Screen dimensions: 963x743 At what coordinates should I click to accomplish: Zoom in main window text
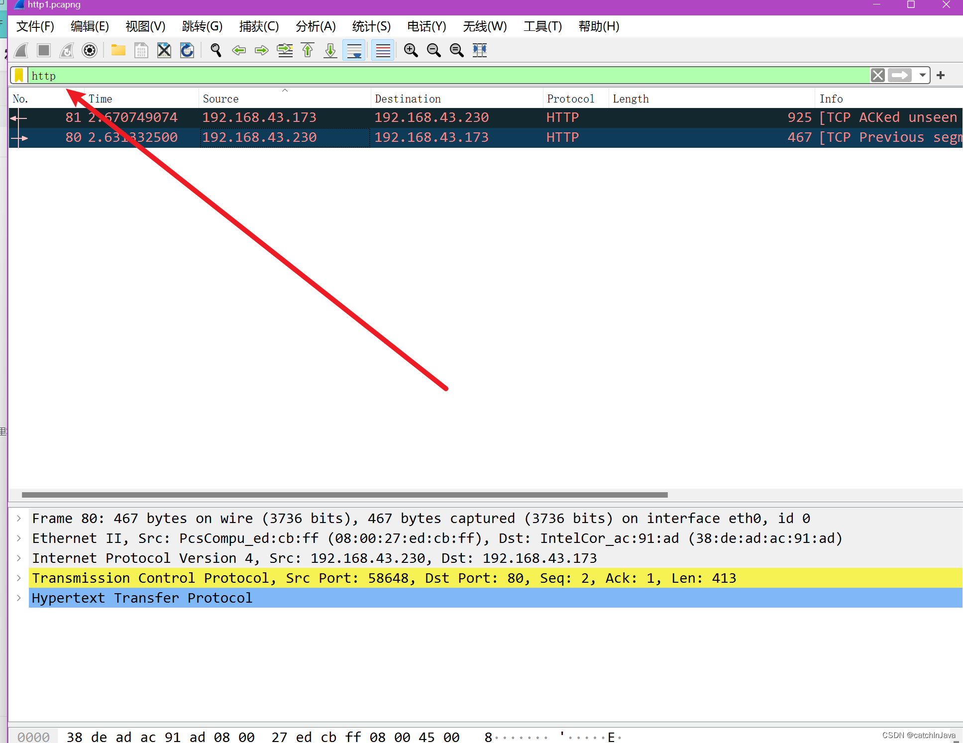pos(411,50)
